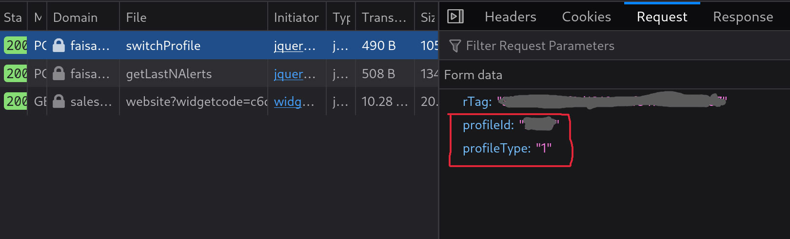Click the lock icon on website widgetcode row
This screenshot has width=790, height=239.
[59, 102]
